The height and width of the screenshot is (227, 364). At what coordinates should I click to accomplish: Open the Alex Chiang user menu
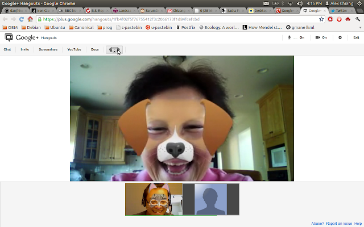[x=339, y=3]
